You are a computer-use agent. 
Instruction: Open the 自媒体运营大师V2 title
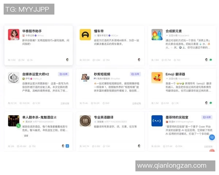point(36,74)
